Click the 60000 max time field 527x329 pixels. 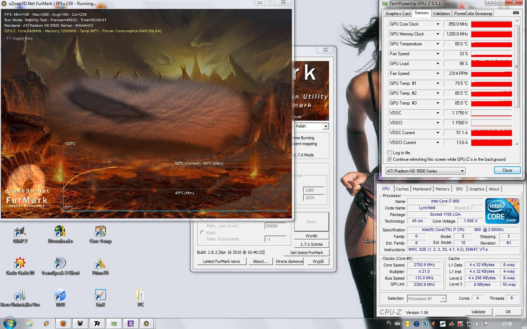(275, 226)
